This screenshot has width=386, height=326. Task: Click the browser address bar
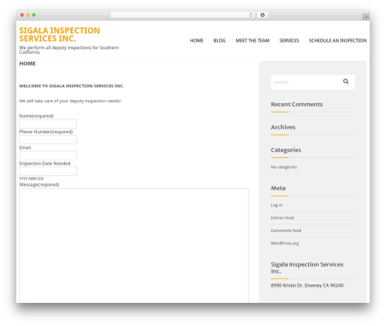[183, 15]
